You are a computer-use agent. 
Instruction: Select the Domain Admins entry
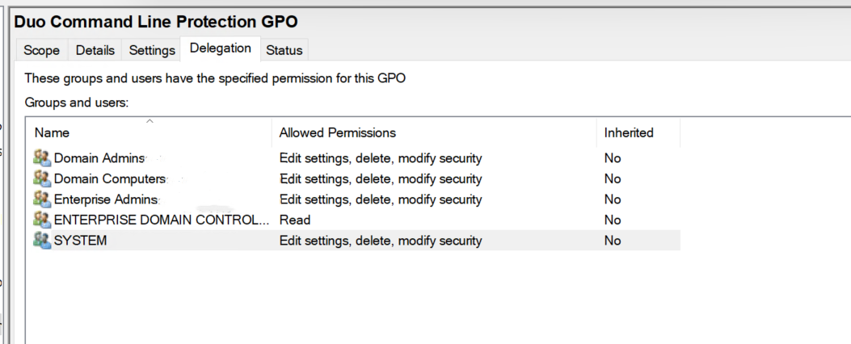coord(99,158)
